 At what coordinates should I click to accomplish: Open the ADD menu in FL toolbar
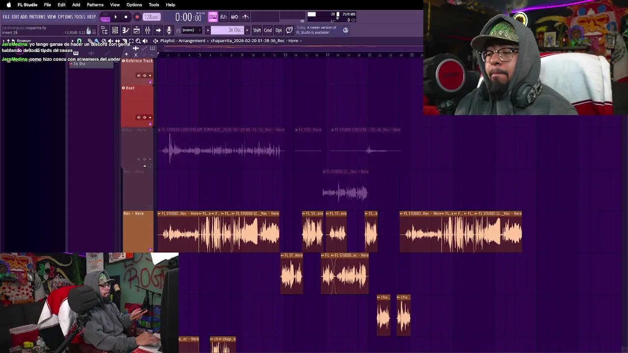(x=24, y=17)
